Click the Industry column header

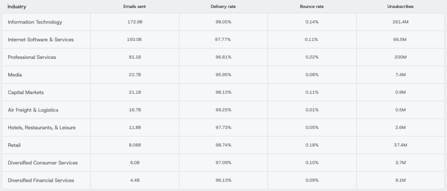(17, 7)
